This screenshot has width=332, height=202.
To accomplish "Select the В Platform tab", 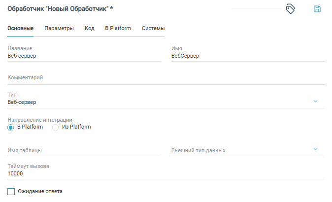I will point(118,29).
